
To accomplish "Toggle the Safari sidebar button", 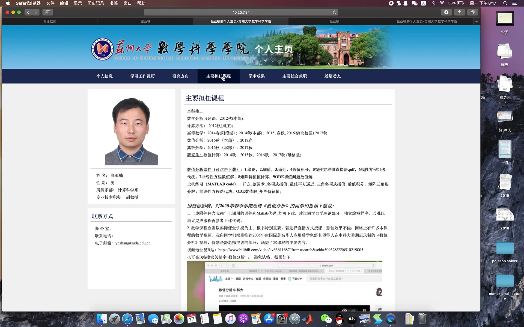I will click(48, 12).
